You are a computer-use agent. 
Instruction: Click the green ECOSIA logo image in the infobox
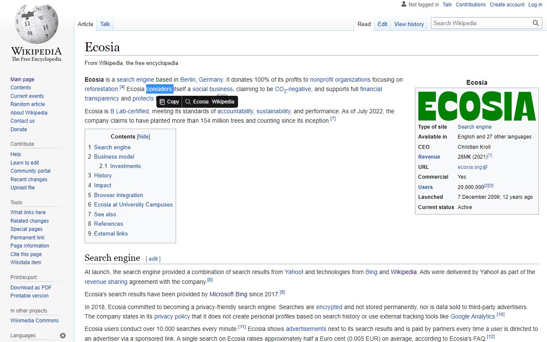point(477,106)
